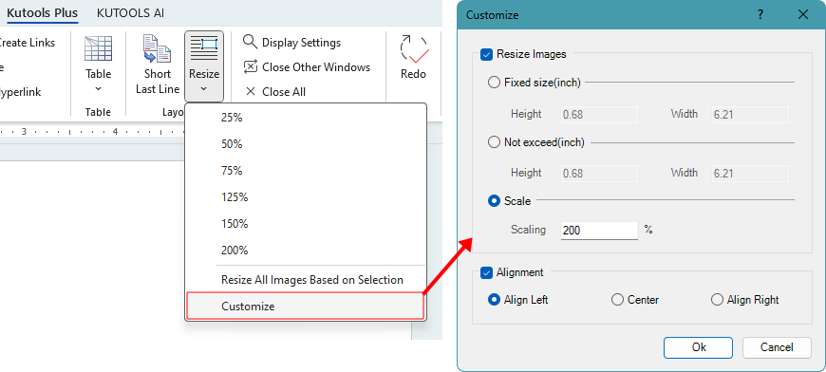The width and height of the screenshot is (826, 372).
Task: Select the Fixed size(inch) radio button
Action: point(494,83)
